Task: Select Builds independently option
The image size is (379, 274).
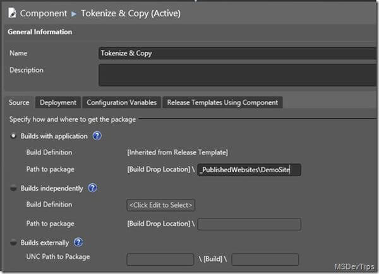Action: point(14,188)
